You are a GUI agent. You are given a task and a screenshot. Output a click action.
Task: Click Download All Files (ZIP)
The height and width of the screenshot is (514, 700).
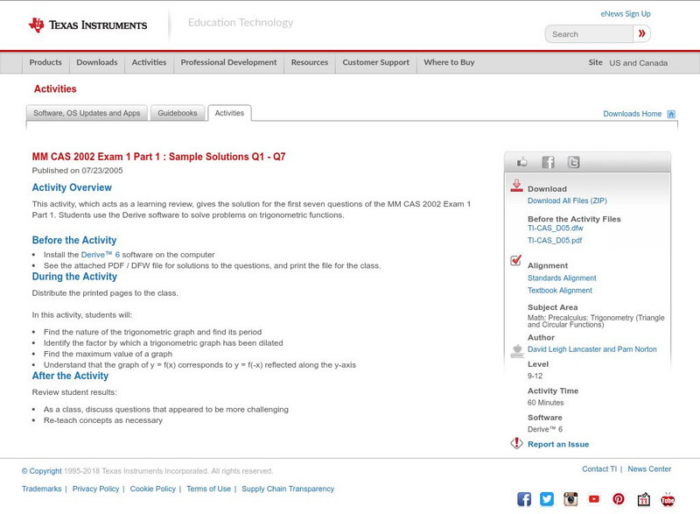(567, 201)
